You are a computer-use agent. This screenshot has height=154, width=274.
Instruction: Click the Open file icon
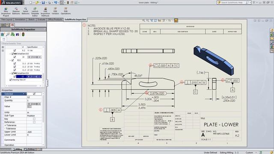tap(37, 3)
